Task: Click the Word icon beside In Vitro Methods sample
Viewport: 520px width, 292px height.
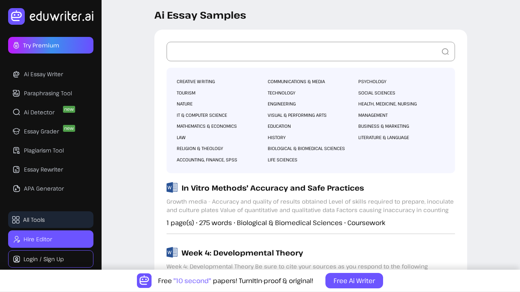Action: tap(172, 187)
